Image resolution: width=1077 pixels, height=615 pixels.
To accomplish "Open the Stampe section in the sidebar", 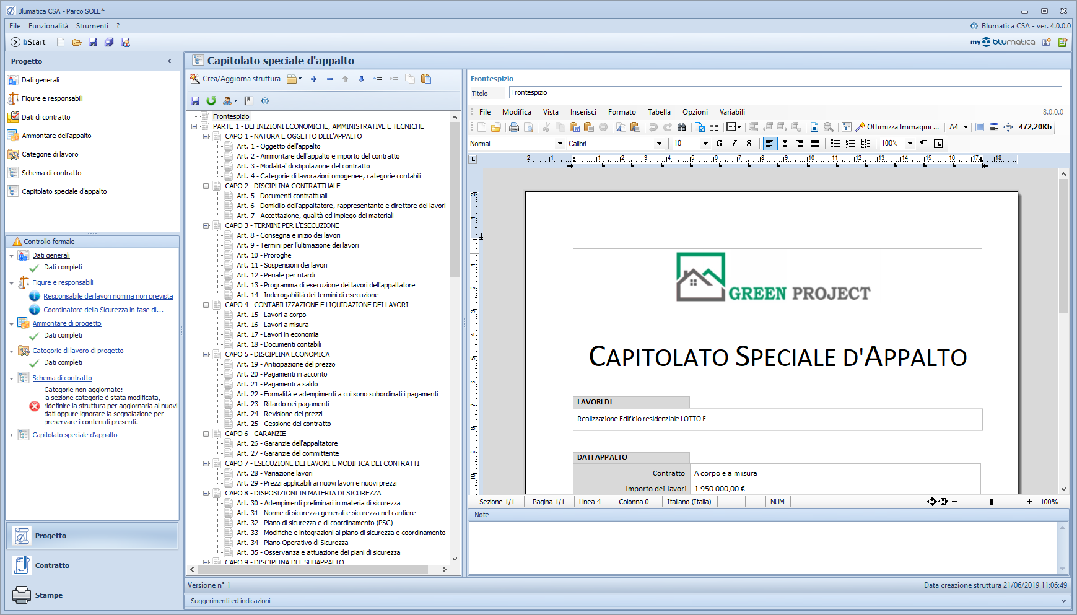I will pyautogui.click(x=48, y=595).
